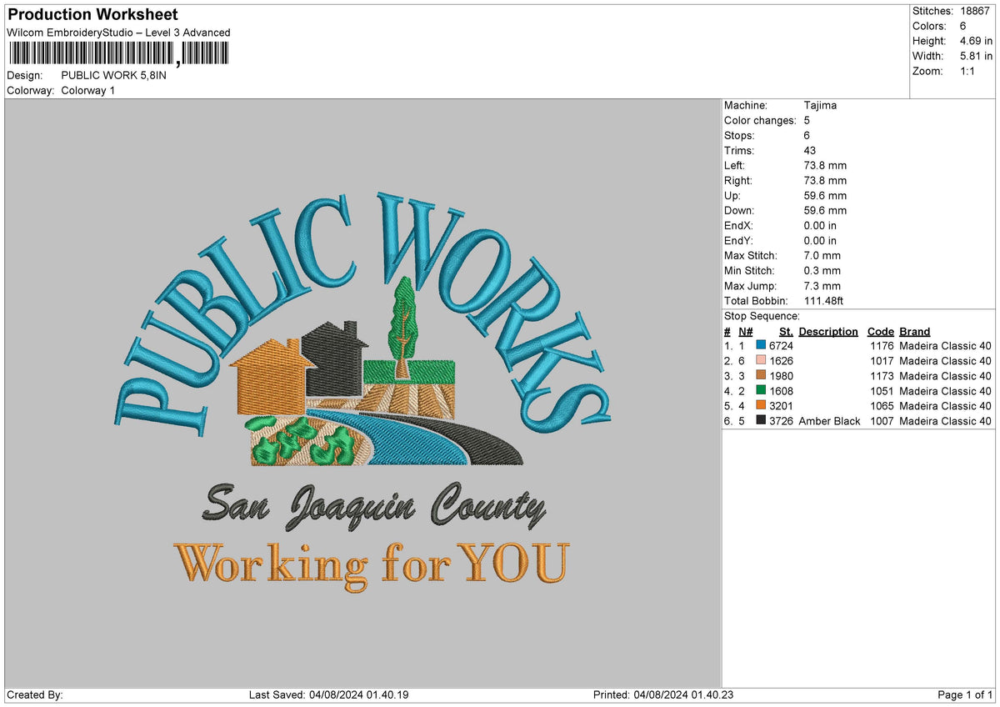Viewport: 1000px width, 707px height.
Task: Click the 'EndY:' label
Action: (x=739, y=240)
